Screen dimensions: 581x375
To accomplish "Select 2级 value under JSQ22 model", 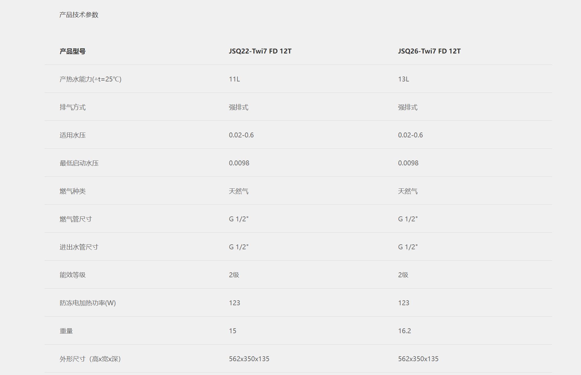I will [x=234, y=275].
